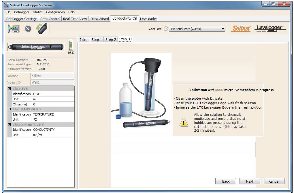Click the stop (X) toolbar icon

click(28, 29)
